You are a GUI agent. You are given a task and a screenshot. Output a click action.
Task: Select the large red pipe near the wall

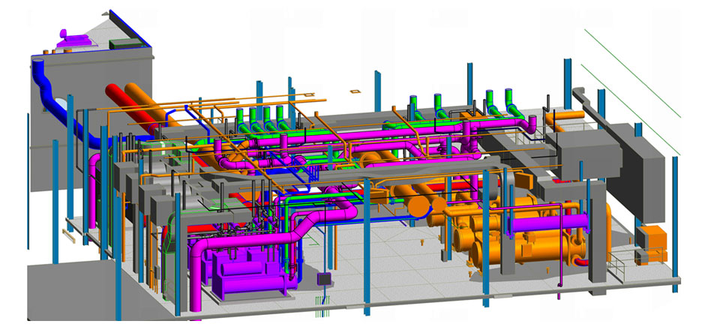tap(124, 97)
